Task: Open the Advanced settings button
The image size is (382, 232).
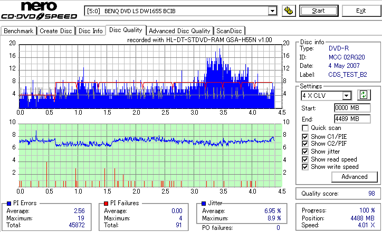Action: [355, 177]
